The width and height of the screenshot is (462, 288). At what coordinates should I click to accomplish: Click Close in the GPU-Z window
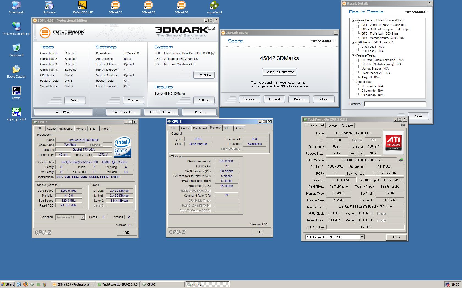coord(396,237)
